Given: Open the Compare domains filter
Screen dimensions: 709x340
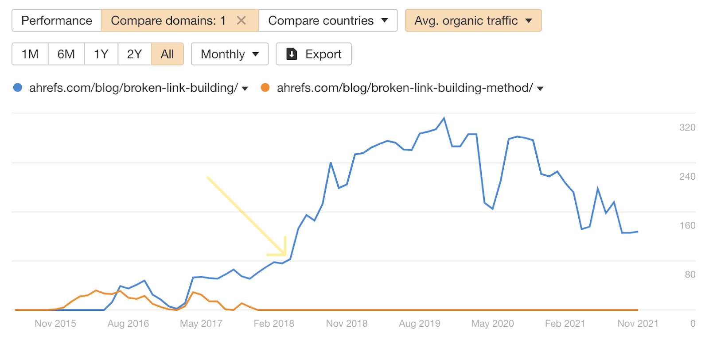Looking at the screenshot, I should pos(168,20).
